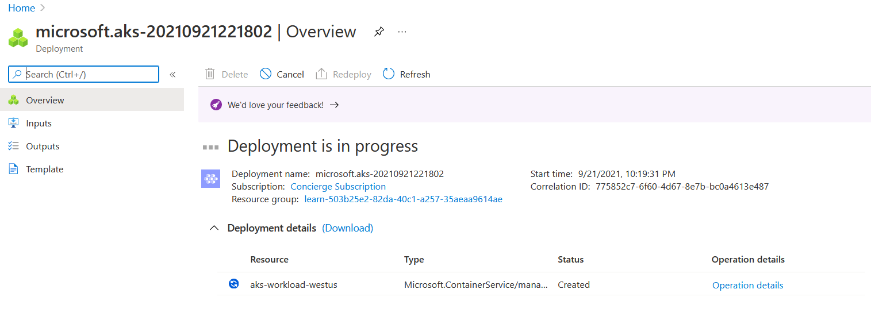Screen dimensions: 871x316
Task: Click the Overview cubes icon in sidebar
Action: tap(14, 100)
